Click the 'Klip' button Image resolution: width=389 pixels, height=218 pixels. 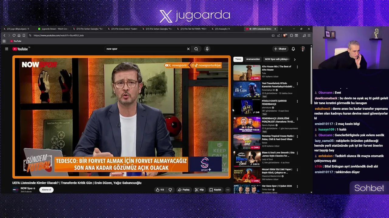199,190
